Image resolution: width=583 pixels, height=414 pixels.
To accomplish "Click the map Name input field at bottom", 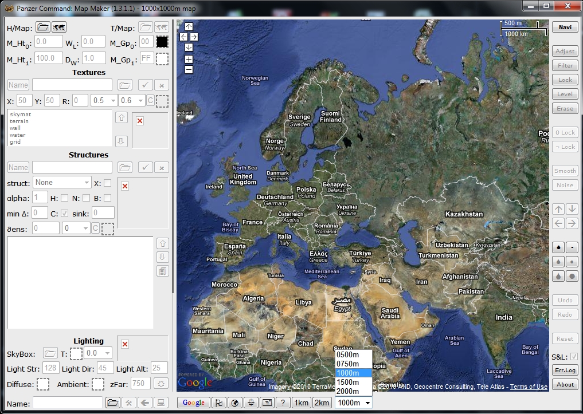I will 68,403.
